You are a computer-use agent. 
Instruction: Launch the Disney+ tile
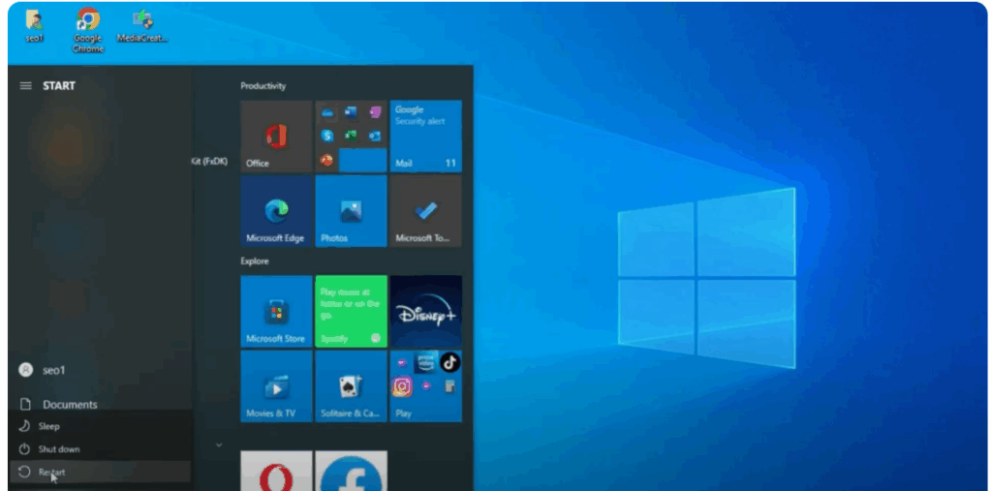pyautogui.click(x=426, y=311)
